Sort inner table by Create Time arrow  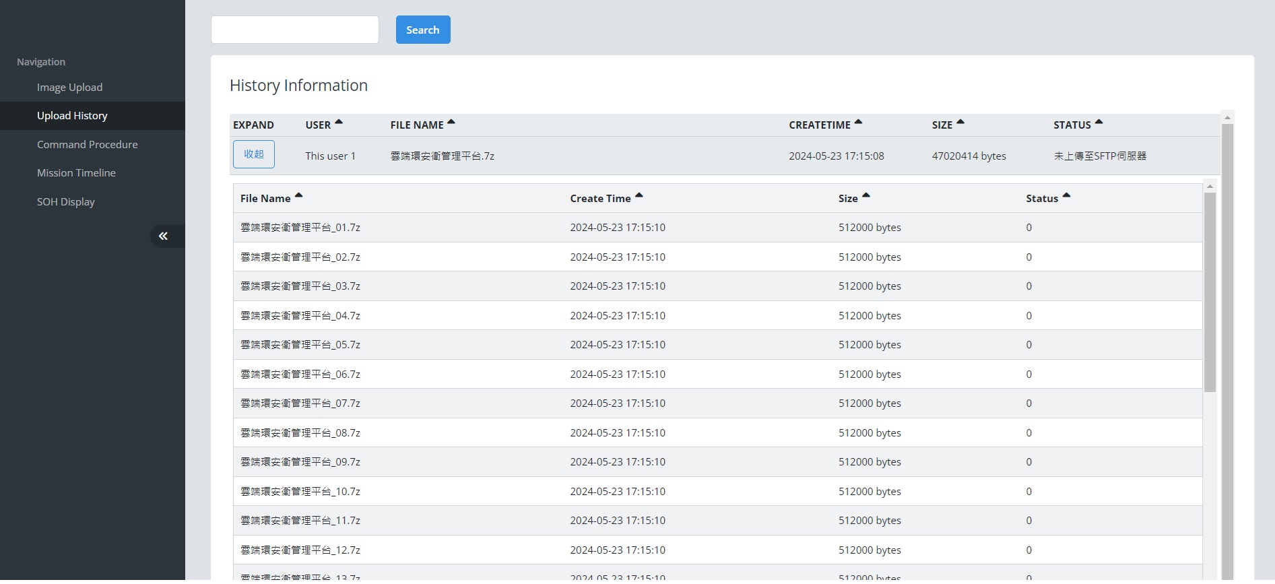(x=639, y=196)
